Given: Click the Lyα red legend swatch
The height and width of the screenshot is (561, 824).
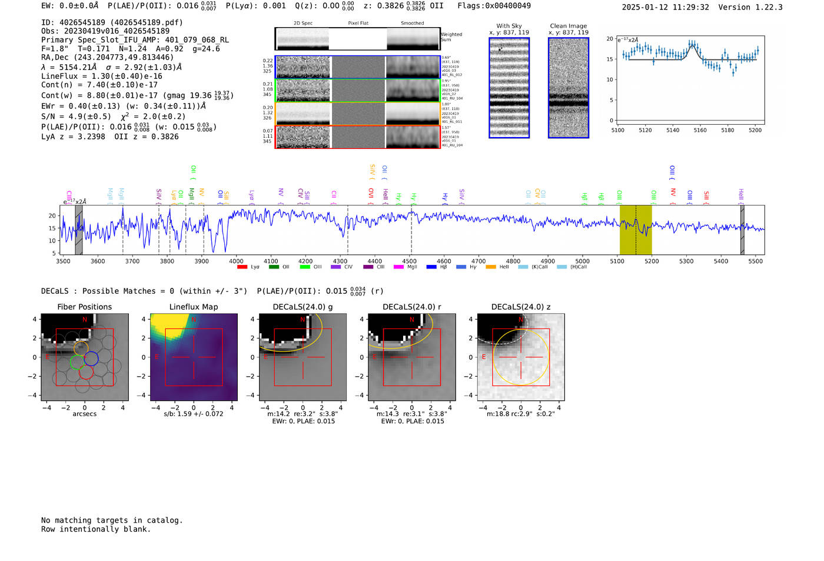Looking at the screenshot, I should click(x=242, y=267).
